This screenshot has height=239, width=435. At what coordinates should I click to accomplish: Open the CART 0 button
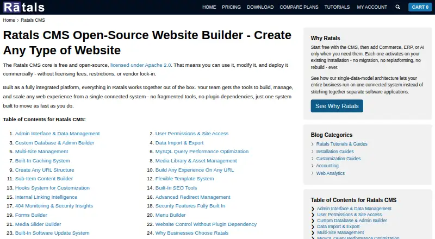click(420, 7)
